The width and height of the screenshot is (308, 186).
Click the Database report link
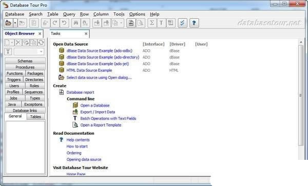click(x=81, y=92)
